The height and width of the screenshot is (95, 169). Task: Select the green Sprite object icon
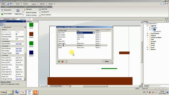tap(31, 25)
